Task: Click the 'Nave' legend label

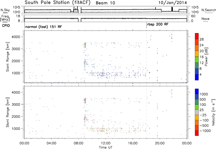Action: point(205,19)
